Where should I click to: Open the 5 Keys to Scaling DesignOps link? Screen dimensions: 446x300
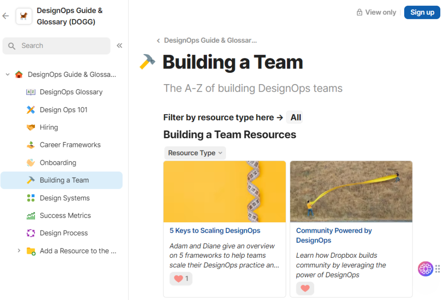click(215, 231)
